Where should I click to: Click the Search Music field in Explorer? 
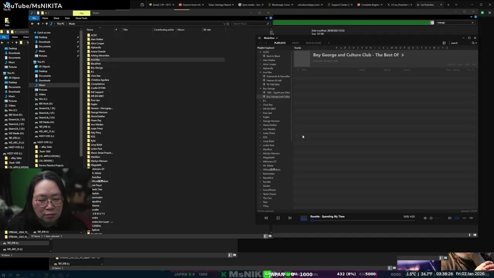250,24
